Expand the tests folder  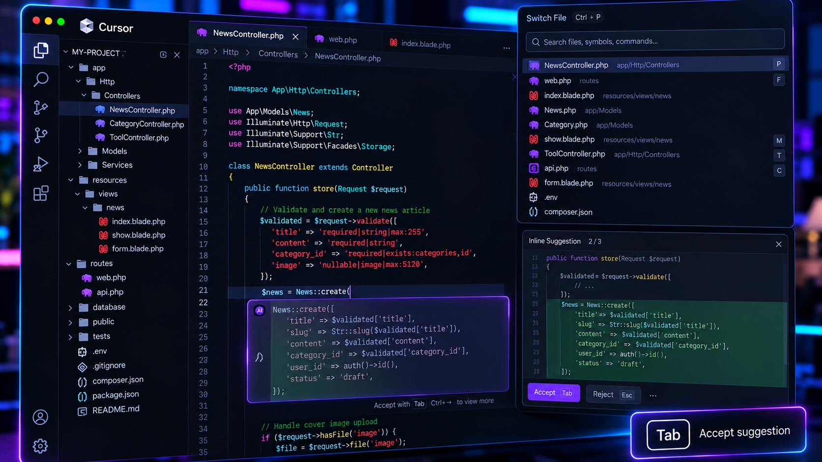point(70,337)
